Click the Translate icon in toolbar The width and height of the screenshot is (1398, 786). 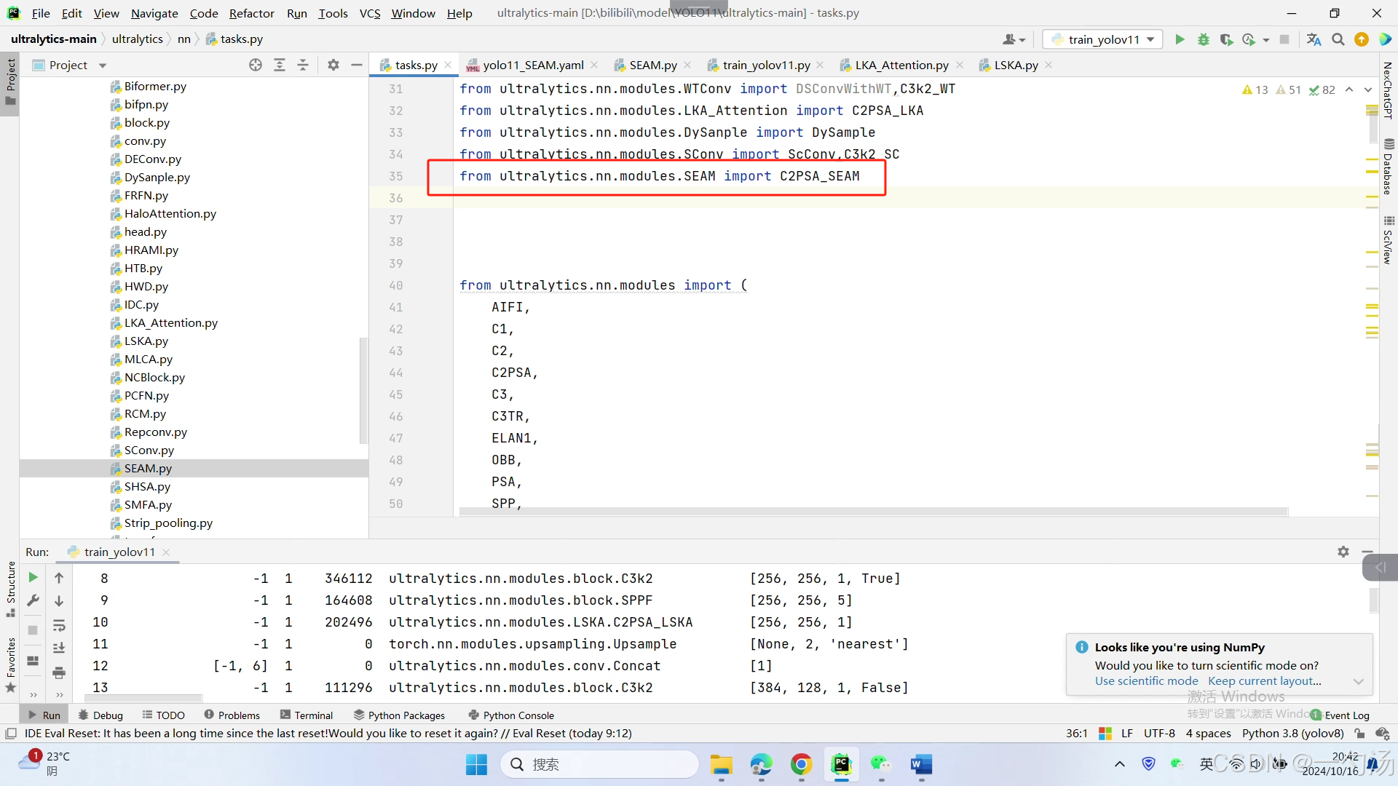click(x=1314, y=39)
